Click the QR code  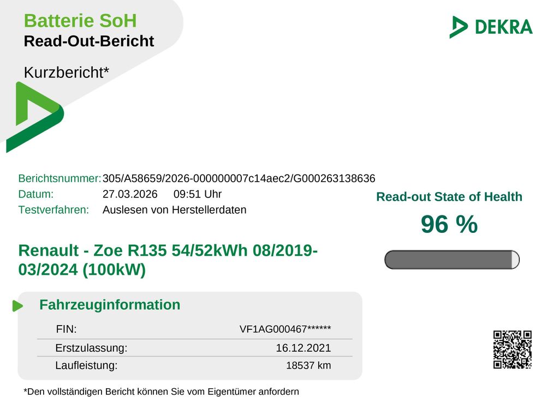point(512,350)
